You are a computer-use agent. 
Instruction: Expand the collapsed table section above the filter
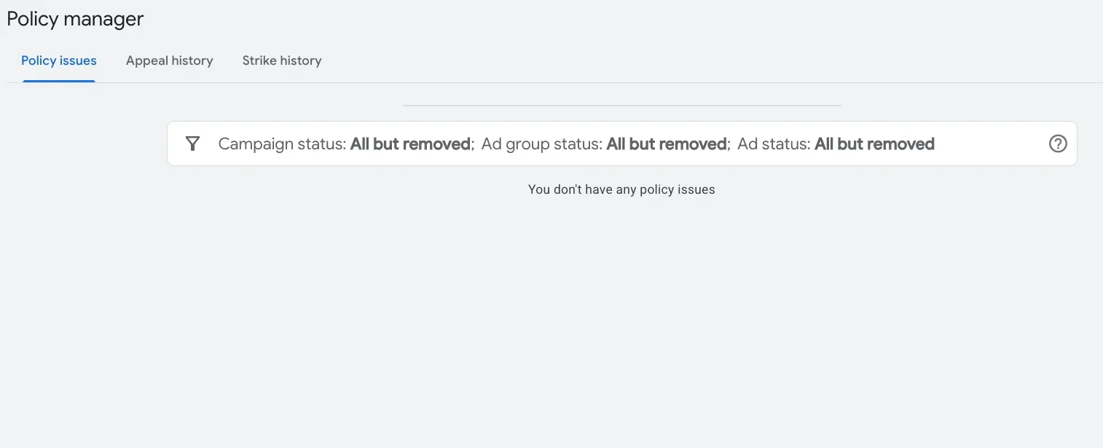(x=621, y=105)
